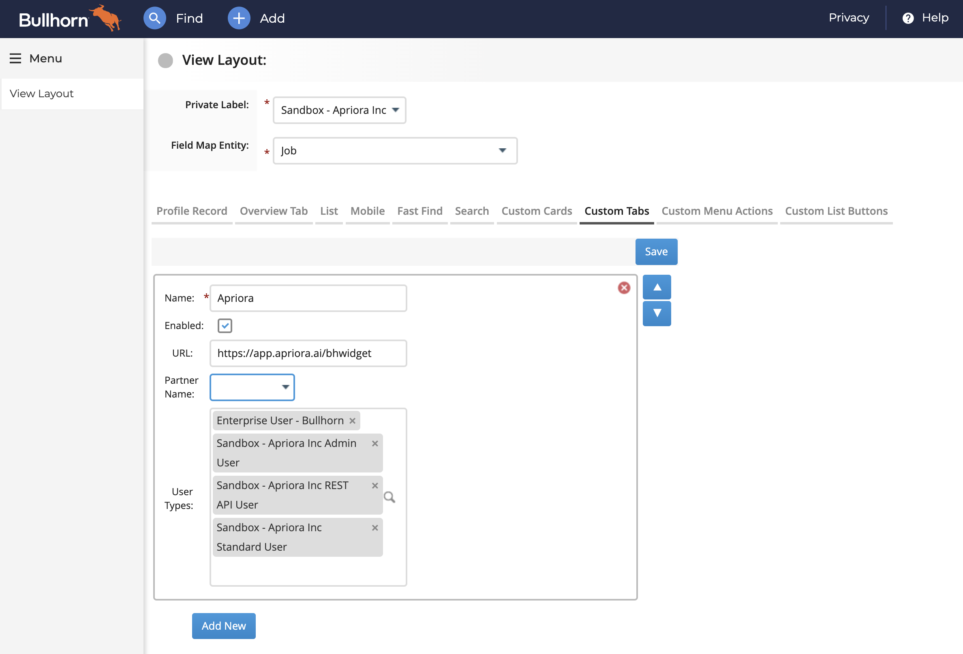This screenshot has height=654, width=963.
Task: Open Custom Menu Actions tab
Action: (717, 211)
